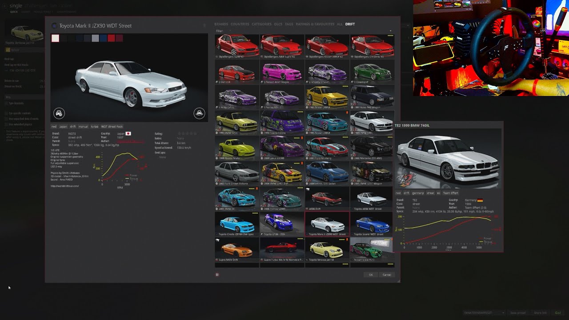Select the DRIFT tab
The image size is (569, 320).
pos(350,24)
